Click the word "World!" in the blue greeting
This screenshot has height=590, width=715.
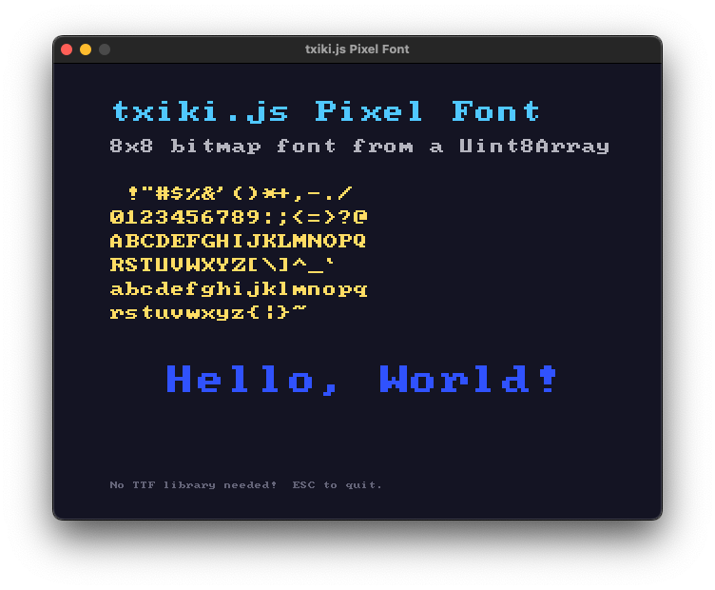pyautogui.click(x=469, y=380)
